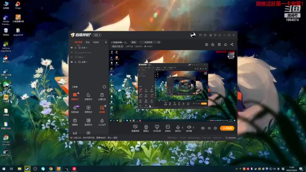The image size is (306, 172).
Task: Open the tool between 弹幕秀 and 火力全开
Action: 88,122
